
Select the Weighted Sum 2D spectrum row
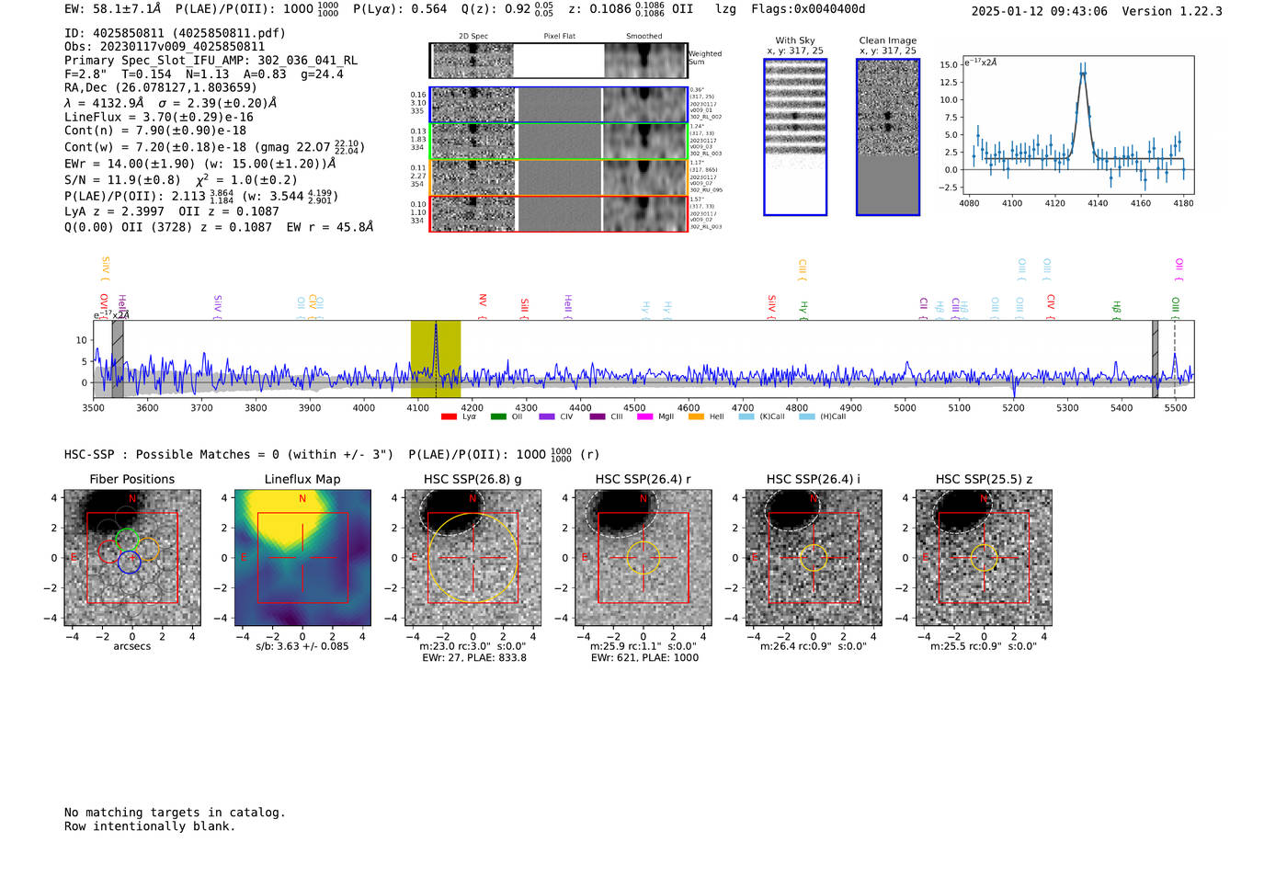pyautogui.click(x=559, y=61)
